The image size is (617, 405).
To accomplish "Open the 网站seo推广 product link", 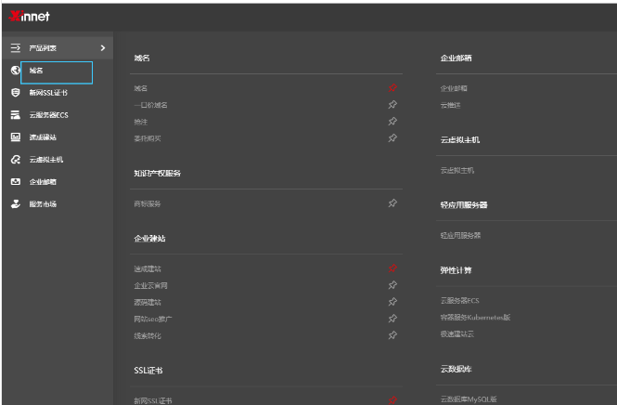I will [x=153, y=320].
